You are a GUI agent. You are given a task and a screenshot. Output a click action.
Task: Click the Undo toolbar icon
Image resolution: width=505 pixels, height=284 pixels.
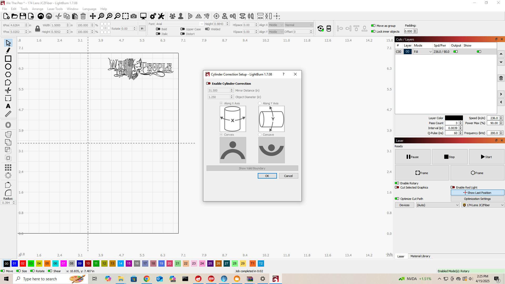pyautogui.click(x=41, y=16)
